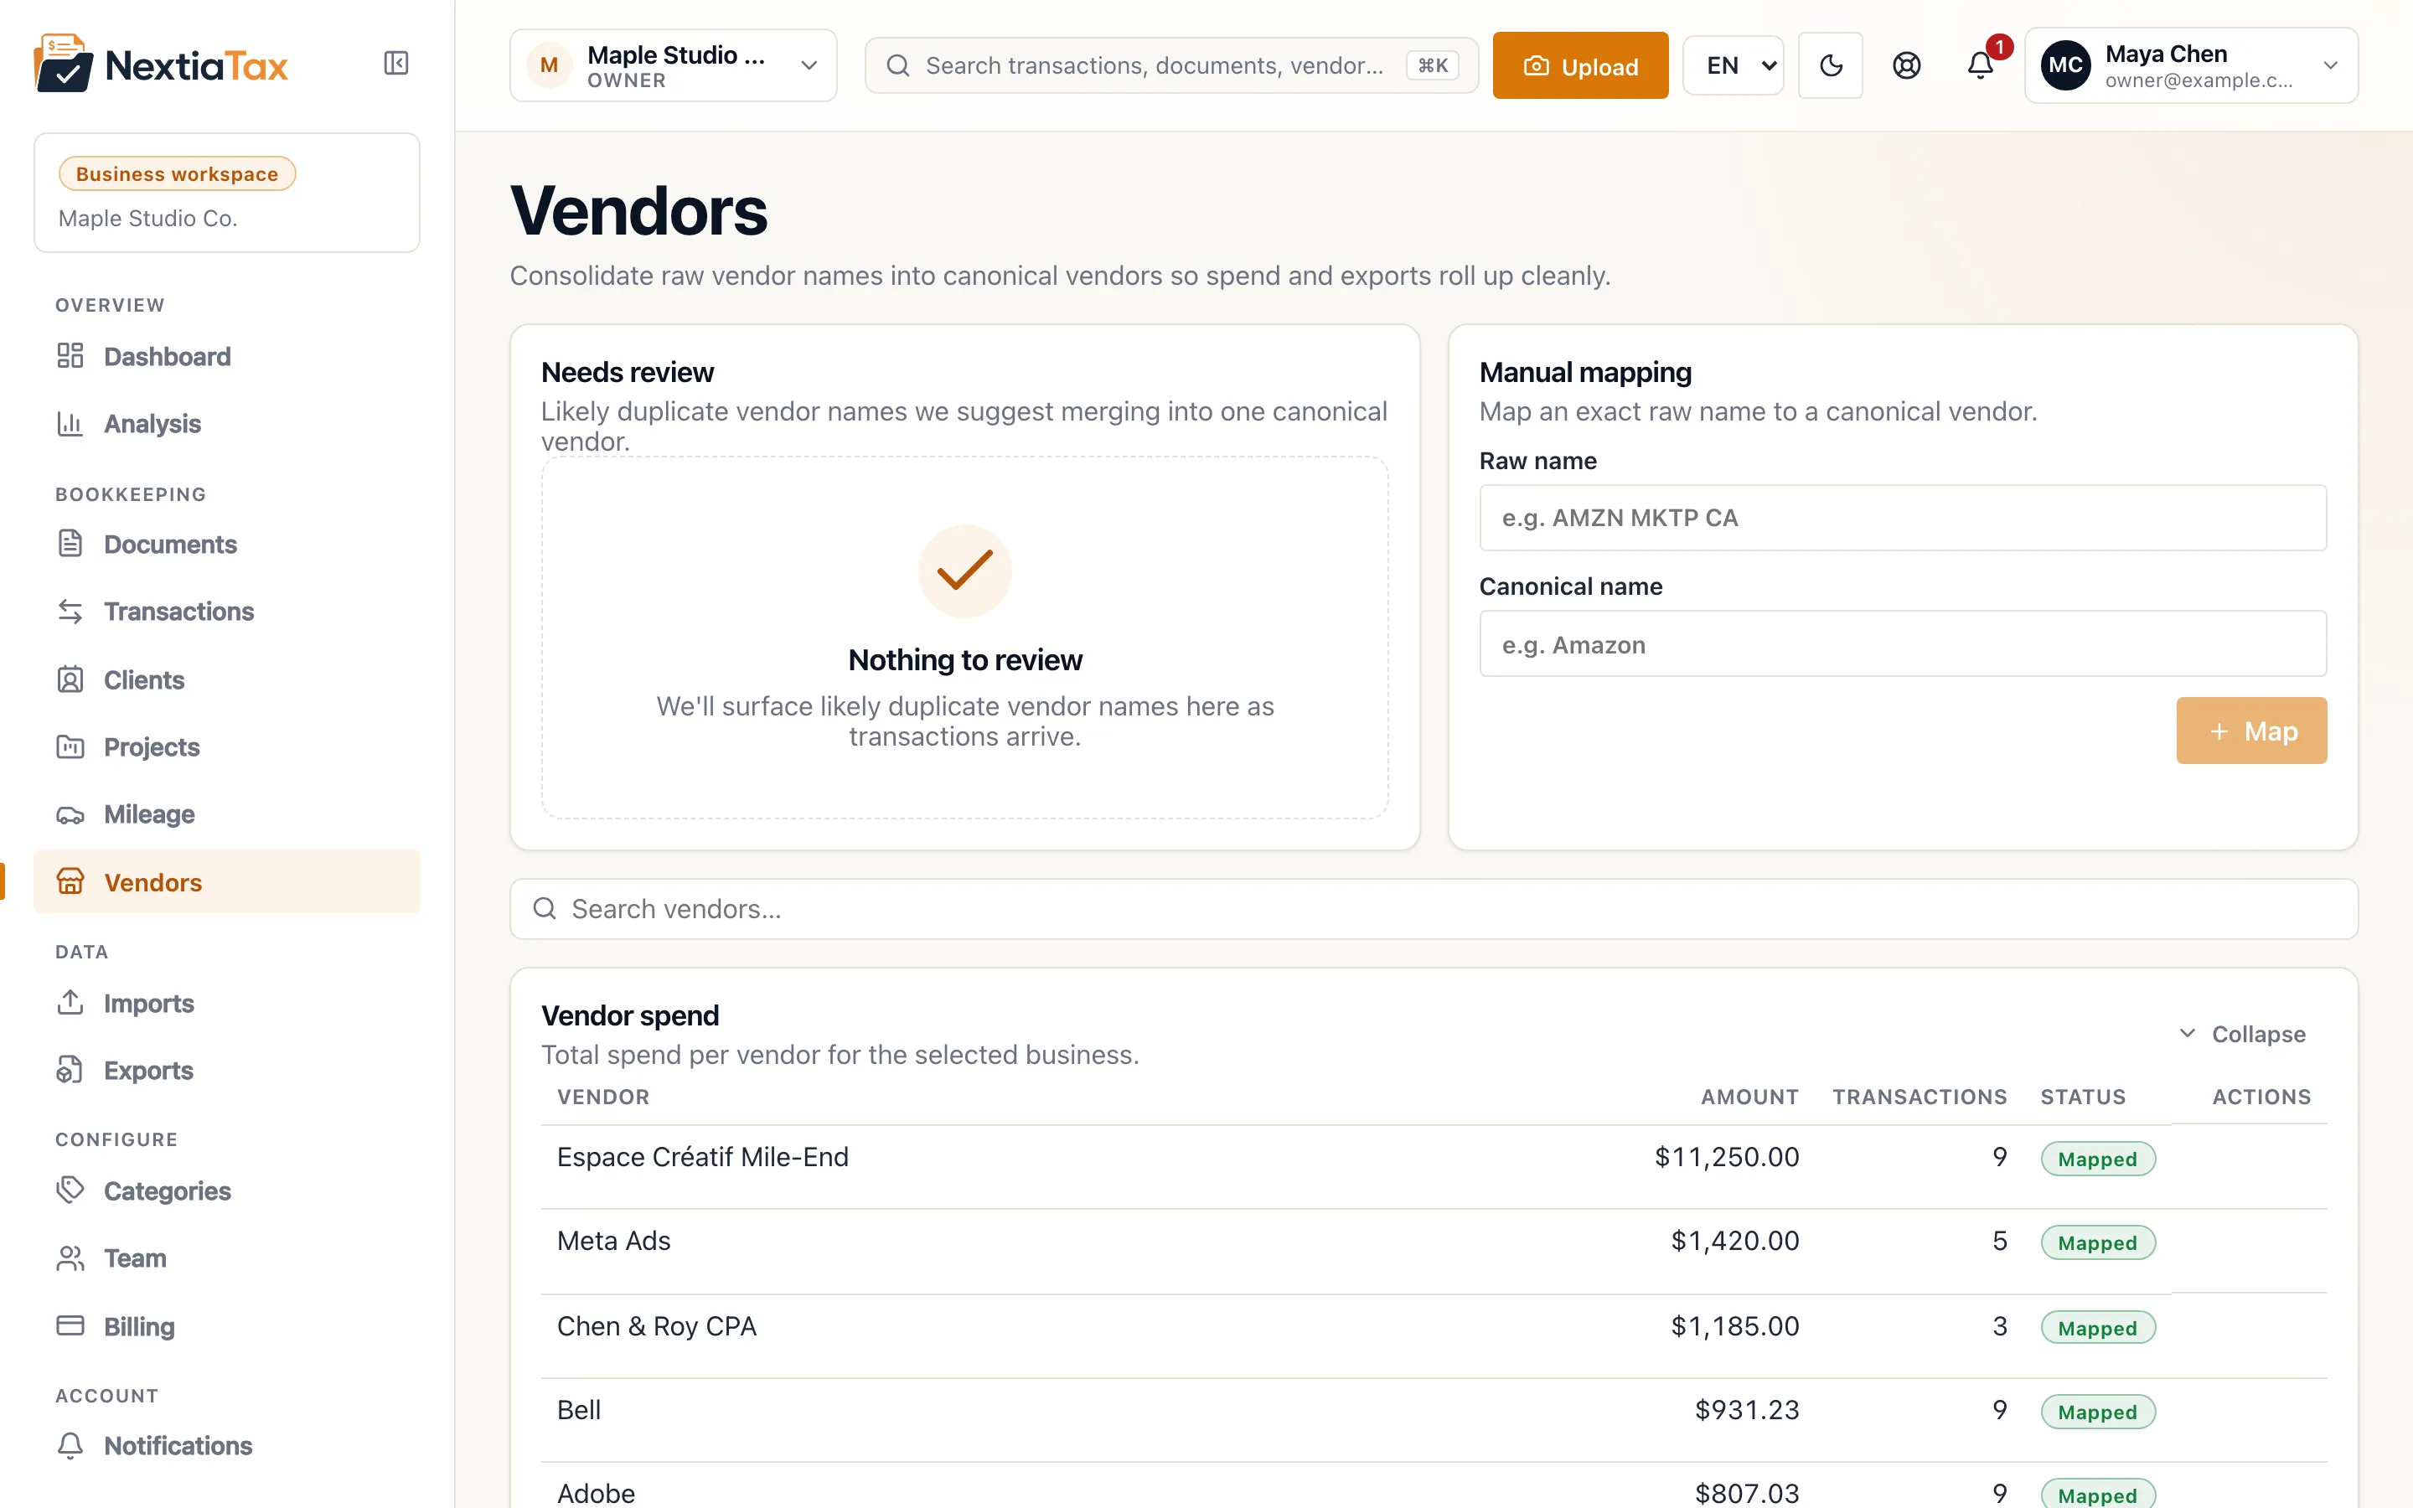
Task: Click the Imports upload icon
Action: 70,1004
